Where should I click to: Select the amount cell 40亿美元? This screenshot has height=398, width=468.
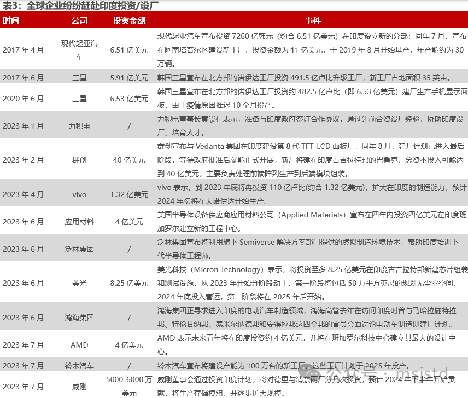click(129, 160)
